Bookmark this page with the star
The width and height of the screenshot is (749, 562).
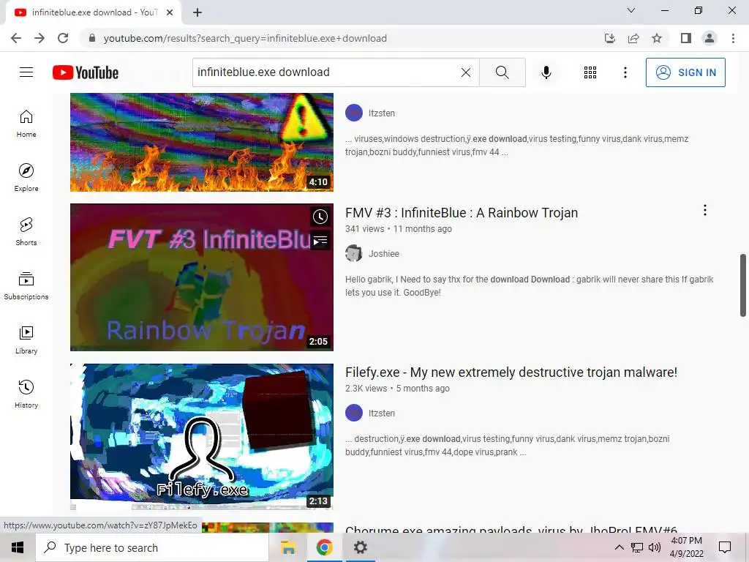(657, 38)
